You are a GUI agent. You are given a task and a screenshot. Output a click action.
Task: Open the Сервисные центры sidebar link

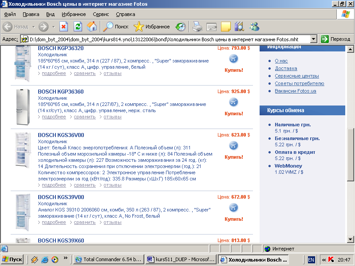point(297,76)
